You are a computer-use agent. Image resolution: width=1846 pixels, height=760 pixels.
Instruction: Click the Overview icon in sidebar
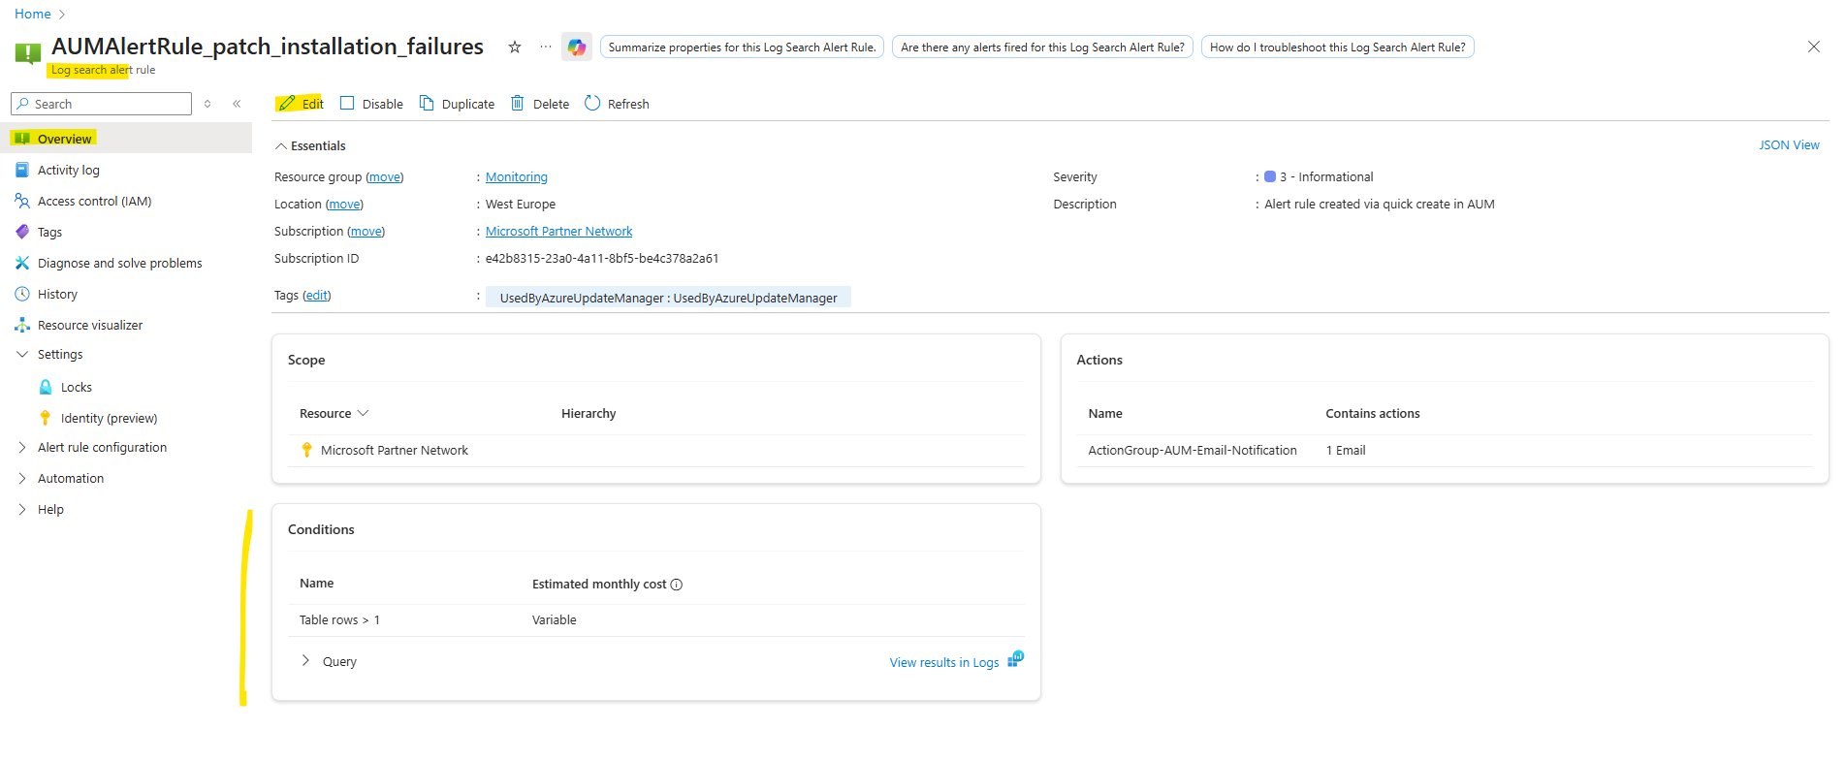(x=22, y=139)
